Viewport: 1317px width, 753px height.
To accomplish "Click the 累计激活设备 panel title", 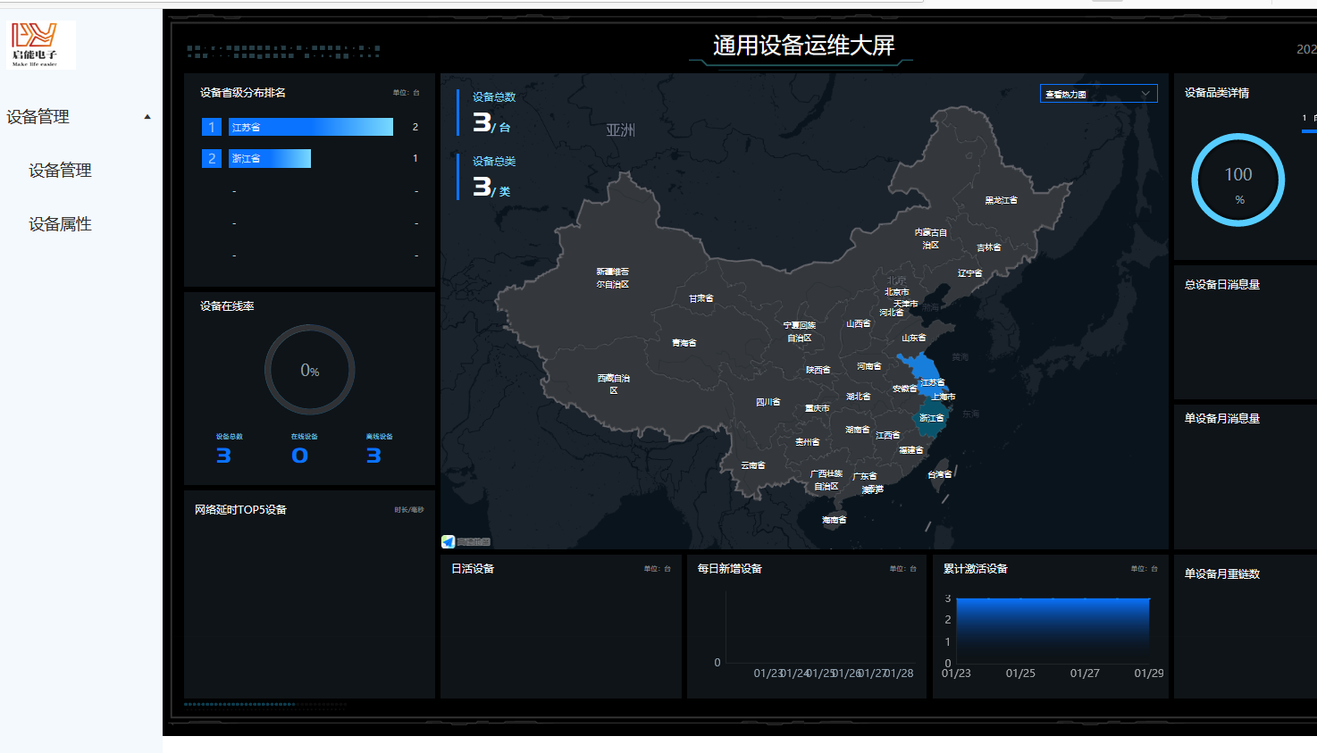I will click(976, 569).
